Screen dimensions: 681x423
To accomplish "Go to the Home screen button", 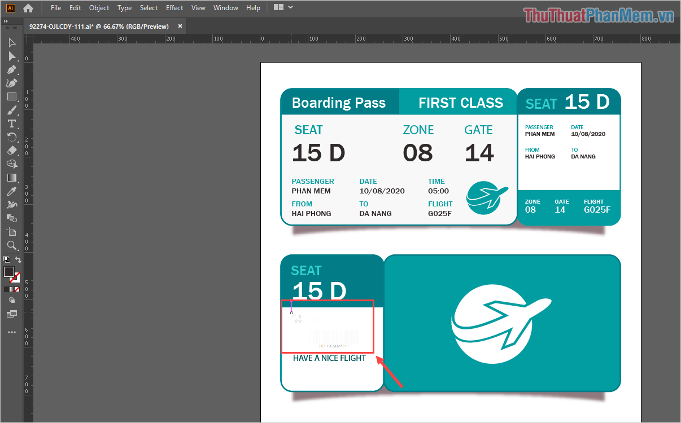I will coord(28,8).
